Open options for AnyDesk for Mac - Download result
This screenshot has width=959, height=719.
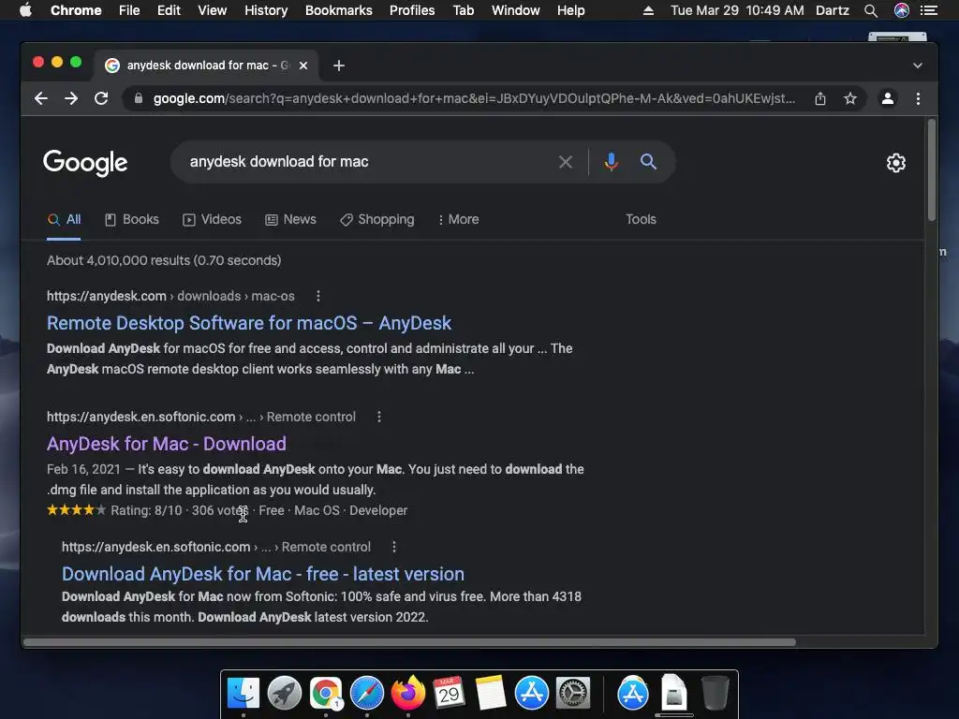tap(379, 417)
